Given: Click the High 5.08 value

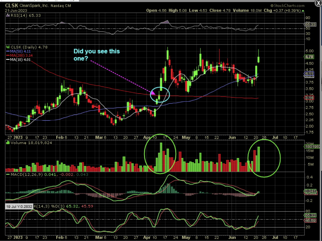Looking at the screenshot, I should 178,11.
